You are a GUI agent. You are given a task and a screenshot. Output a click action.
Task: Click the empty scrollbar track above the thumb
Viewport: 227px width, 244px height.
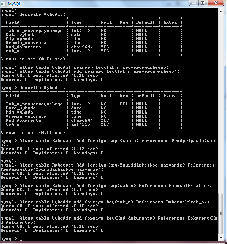click(x=221, y=103)
